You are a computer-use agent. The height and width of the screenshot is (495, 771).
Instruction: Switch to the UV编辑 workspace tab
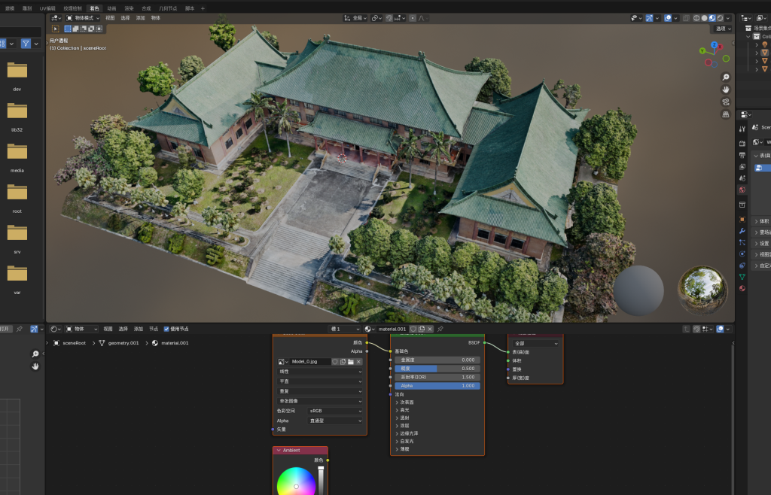pyautogui.click(x=47, y=8)
